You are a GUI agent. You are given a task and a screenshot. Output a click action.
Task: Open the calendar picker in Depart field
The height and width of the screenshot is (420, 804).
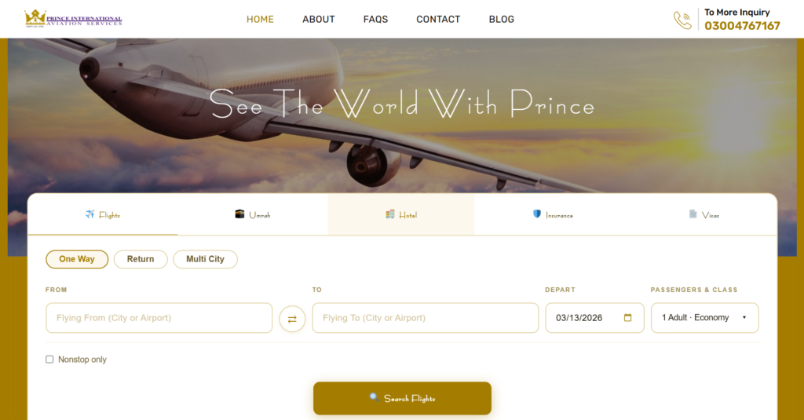coord(627,317)
